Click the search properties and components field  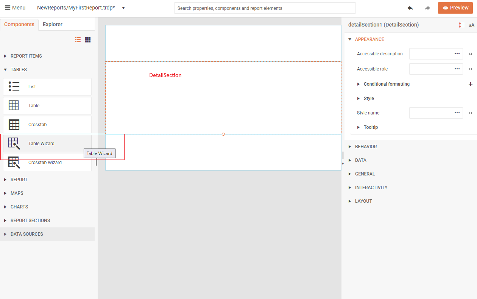point(265,8)
